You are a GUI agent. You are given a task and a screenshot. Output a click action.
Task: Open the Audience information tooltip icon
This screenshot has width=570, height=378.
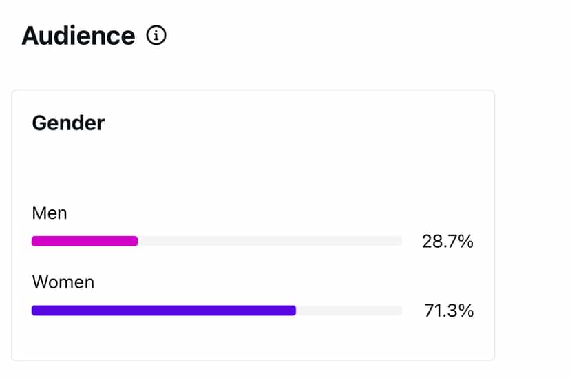[x=156, y=35]
